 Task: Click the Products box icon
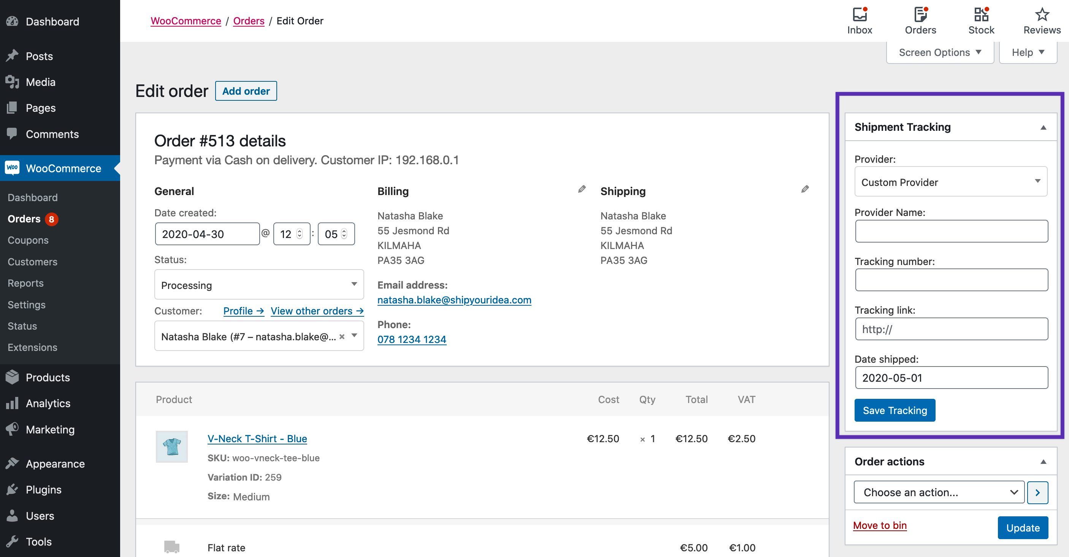(x=13, y=377)
